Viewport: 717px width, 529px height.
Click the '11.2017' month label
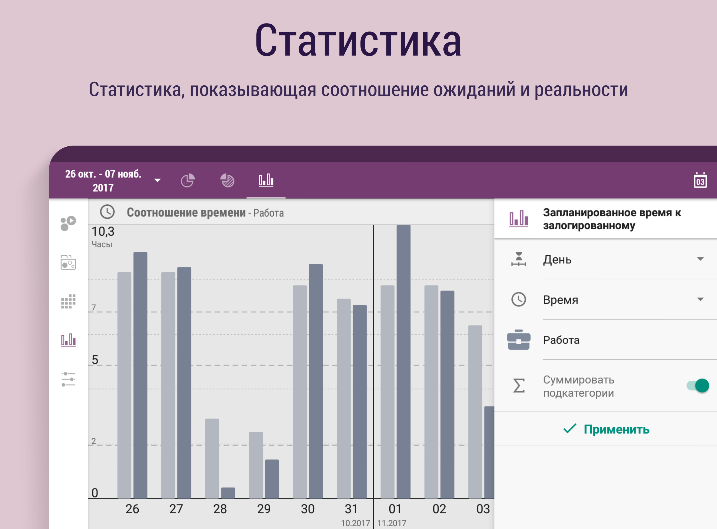pos(392,523)
